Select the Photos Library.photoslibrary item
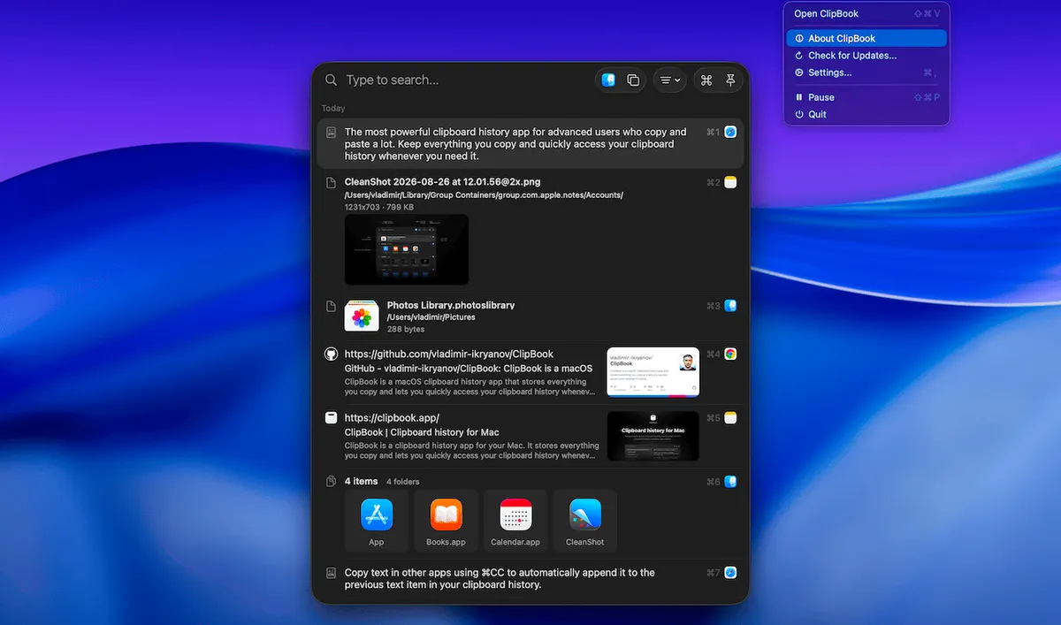 [x=530, y=316]
